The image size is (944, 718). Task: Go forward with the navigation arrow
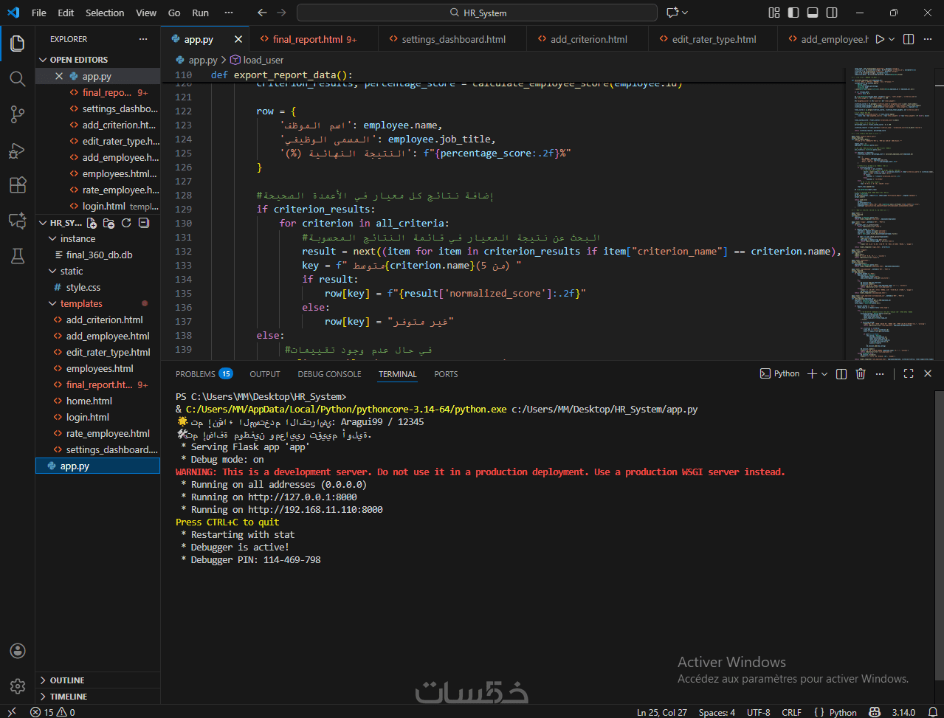coord(283,13)
